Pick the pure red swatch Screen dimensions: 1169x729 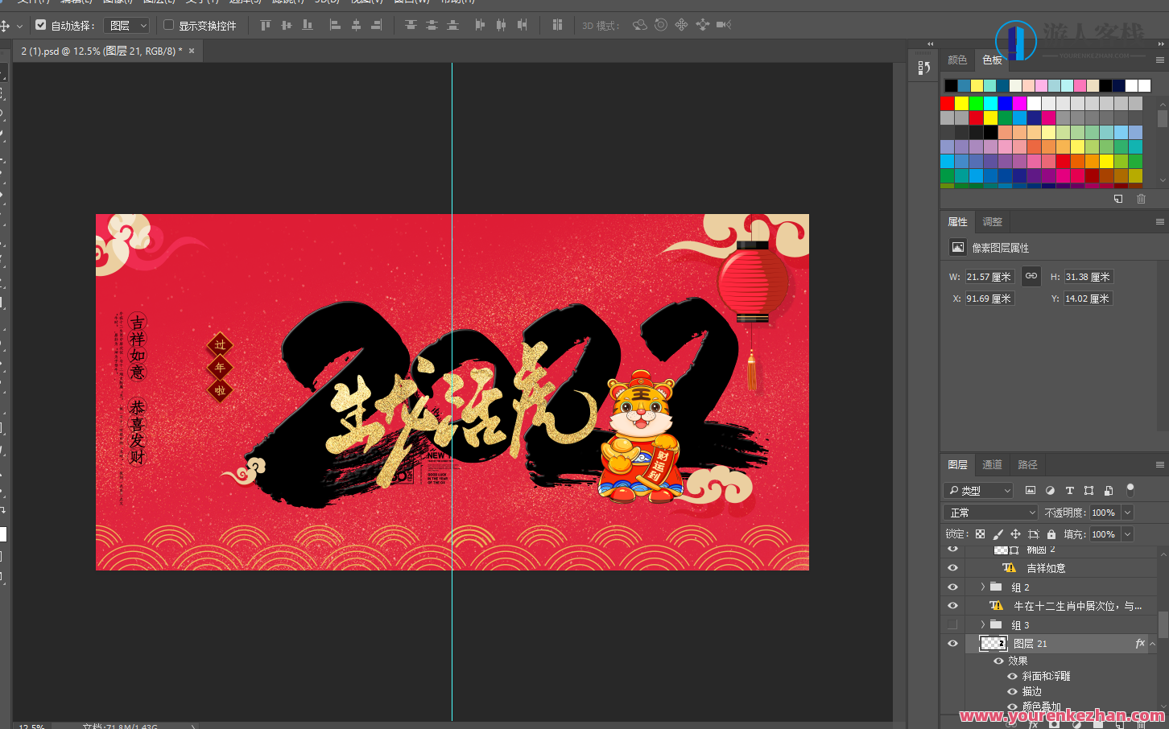click(x=948, y=103)
